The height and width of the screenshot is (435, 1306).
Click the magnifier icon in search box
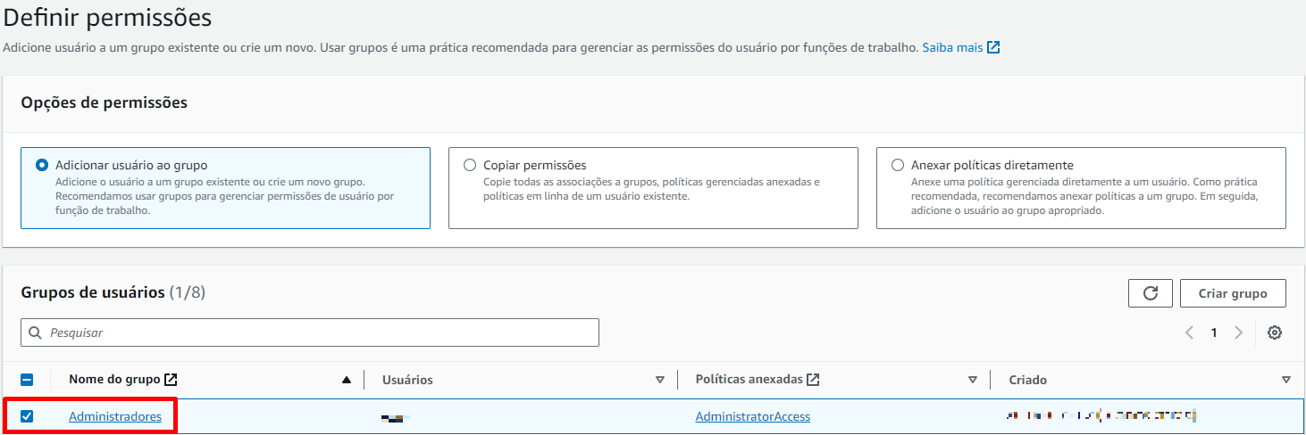(36, 332)
